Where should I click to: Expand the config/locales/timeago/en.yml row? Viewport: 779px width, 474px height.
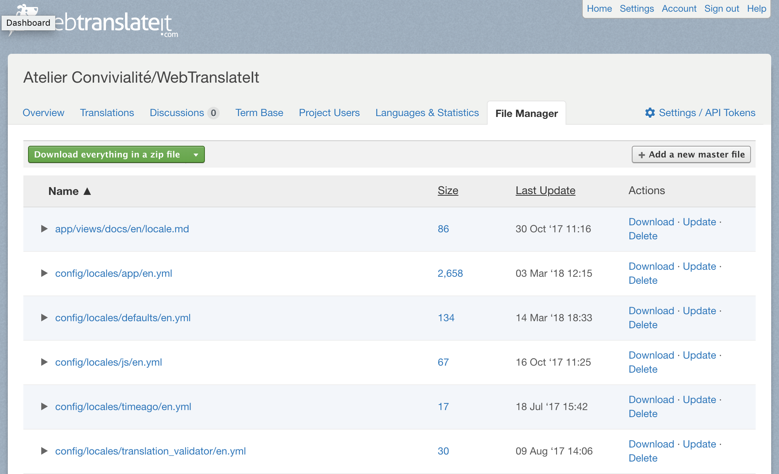pyautogui.click(x=44, y=407)
